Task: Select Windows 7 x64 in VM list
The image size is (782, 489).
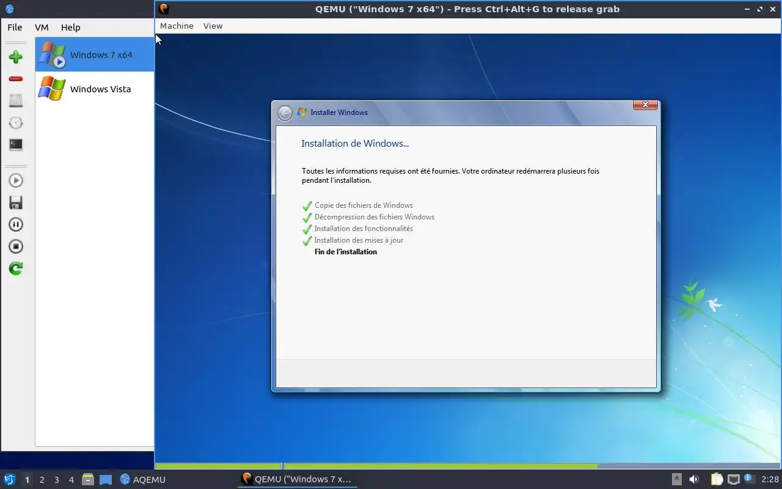Action: (x=95, y=54)
